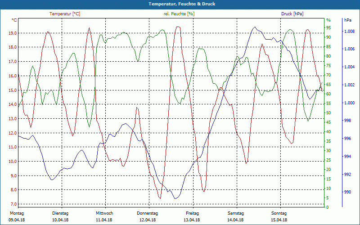The image size is (360, 225).
Task: Click the 11,0 temperature axis value
Action: pos(13,147)
